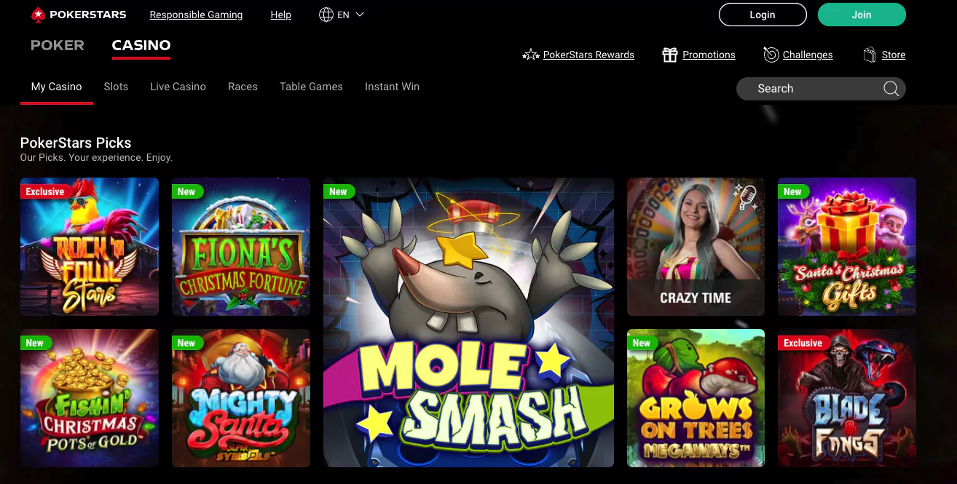957x484 pixels.
Task: Open the Live Casino tab
Action: coord(178,87)
